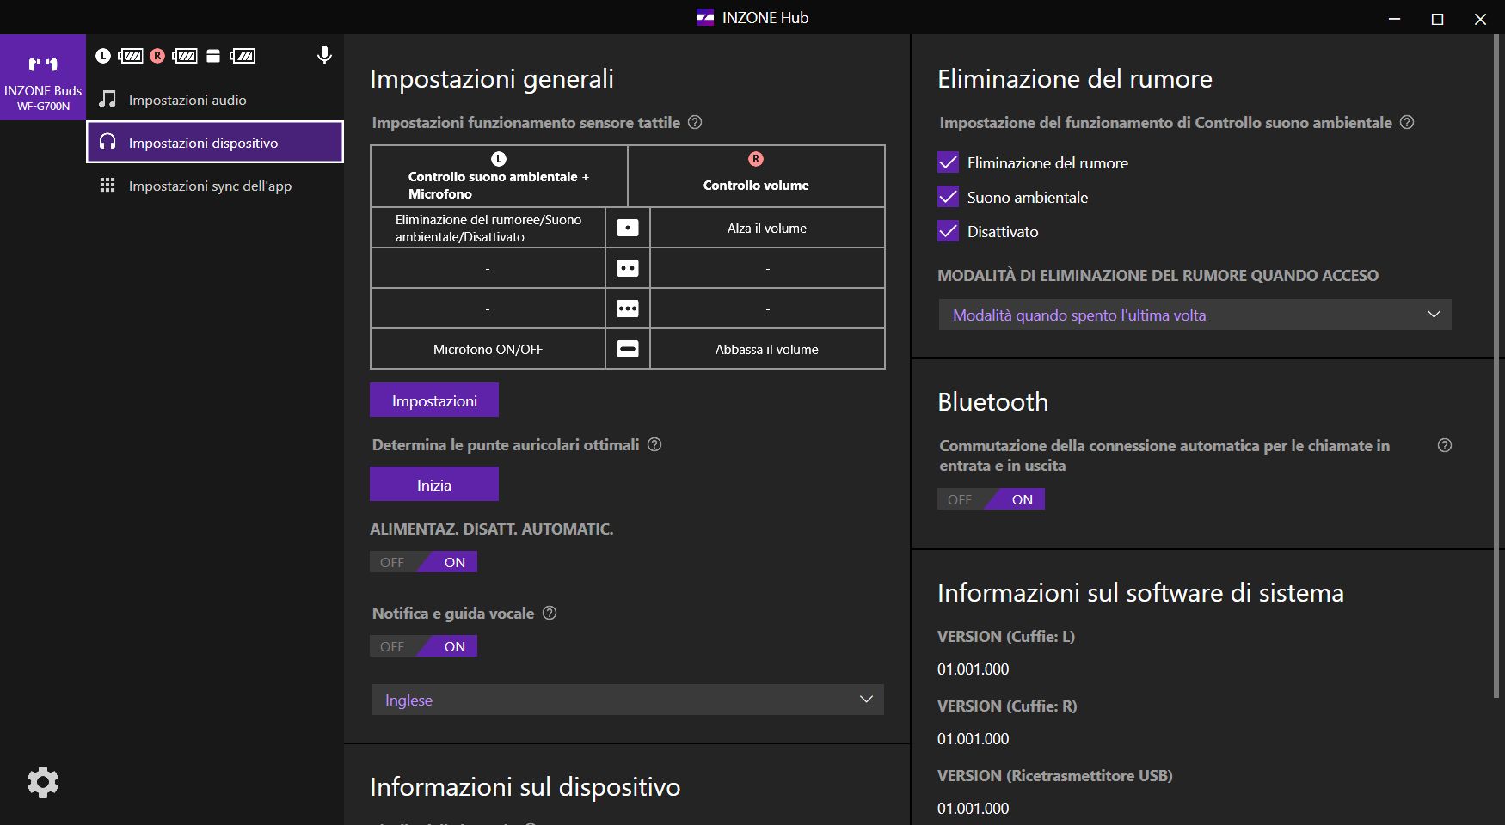Click 'Informazioni sul dispositivo' heading
This screenshot has height=825, width=1505.
coord(525,787)
